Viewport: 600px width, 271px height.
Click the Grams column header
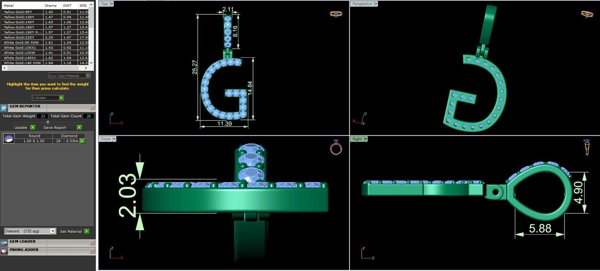[52, 5]
